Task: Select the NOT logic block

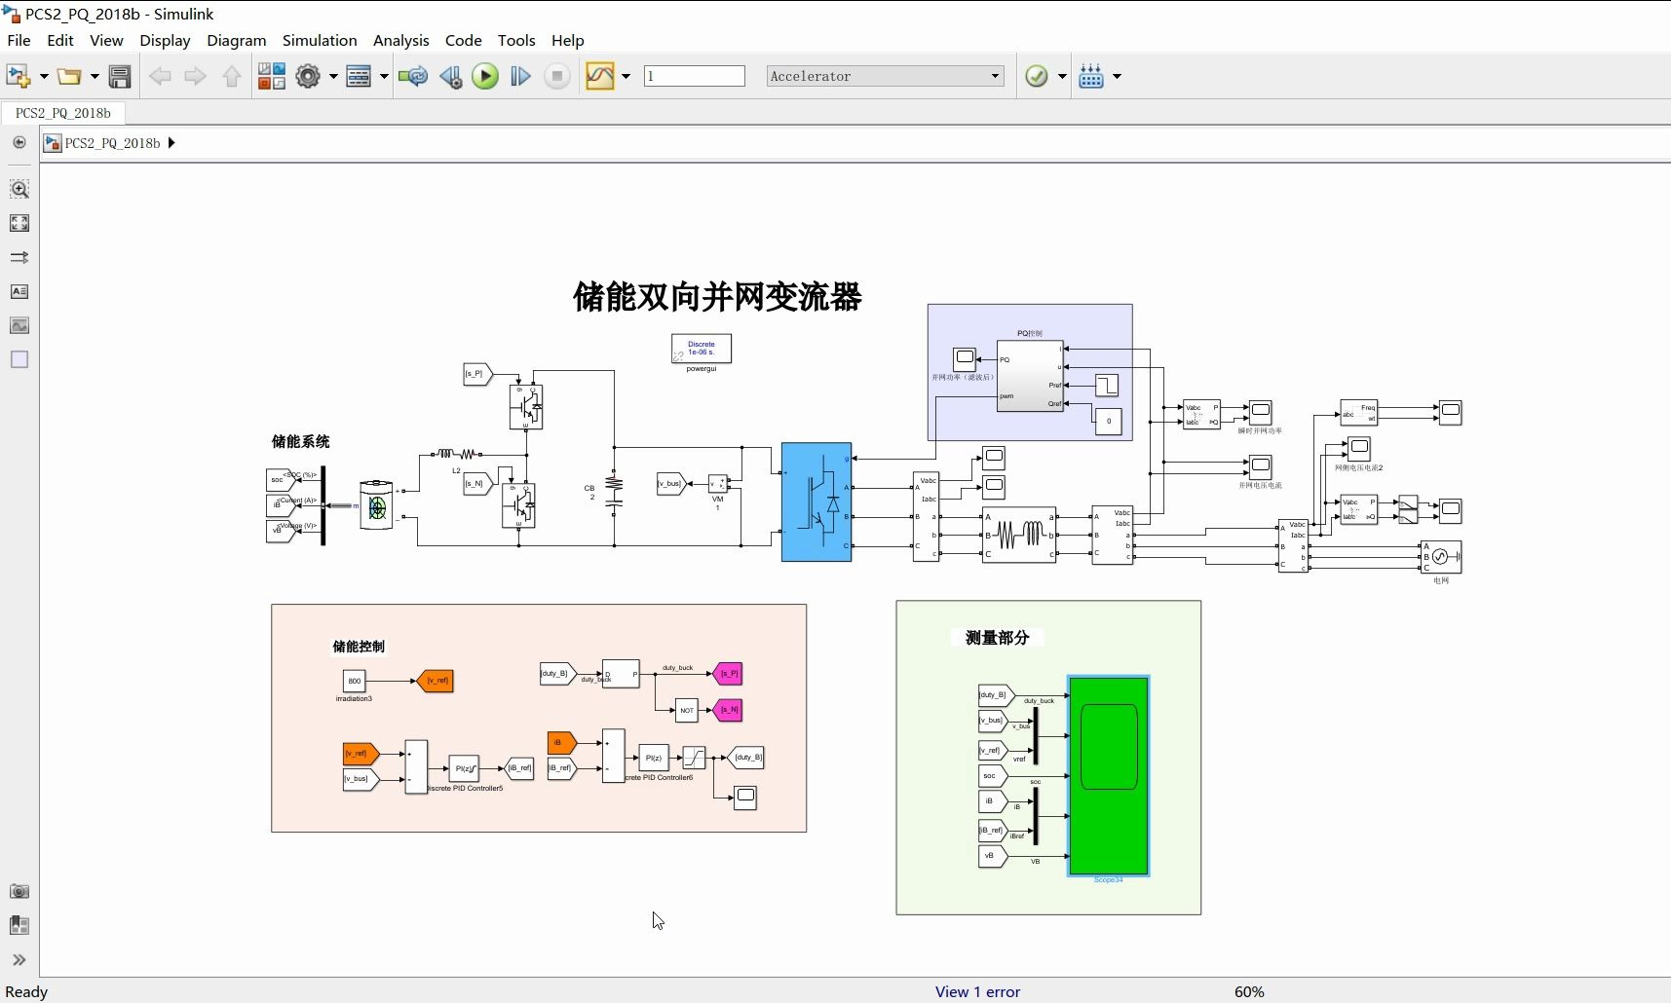Action: point(687,710)
